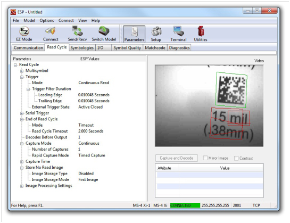Screen dimensions: 290x223
Task: Select the Trailing Edge parameter row
Action: point(50,101)
